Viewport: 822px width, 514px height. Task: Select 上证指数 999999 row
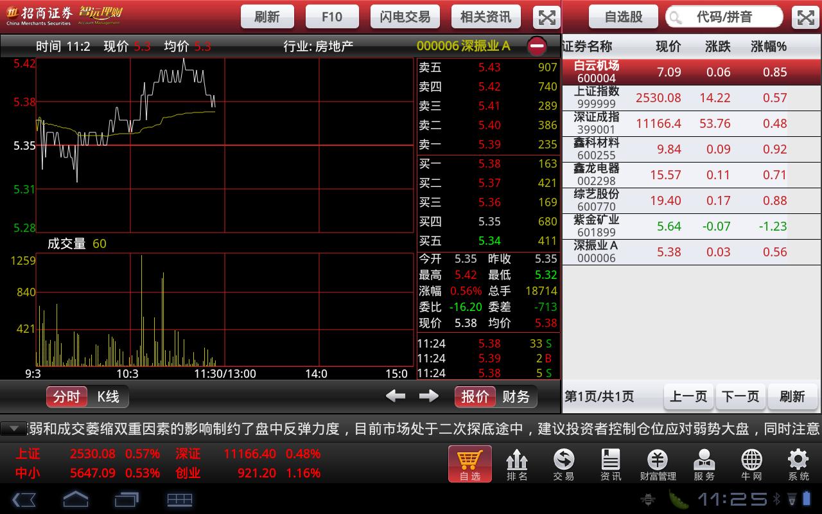tap(692, 98)
